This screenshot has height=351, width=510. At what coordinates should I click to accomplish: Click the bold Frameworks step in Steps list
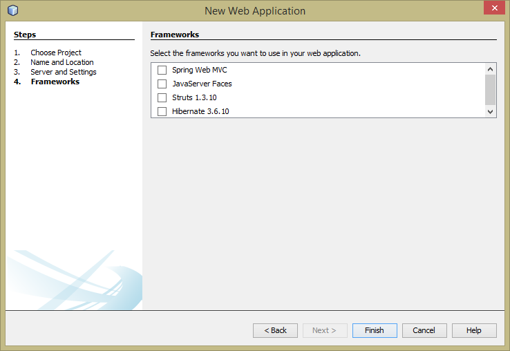55,82
